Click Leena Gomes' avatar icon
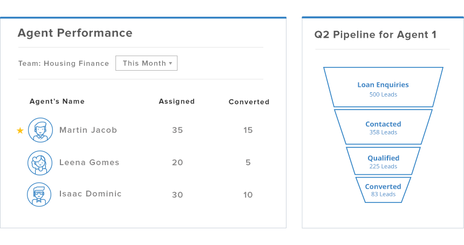Image resolution: width=464 pixels, height=245 pixels. [x=40, y=162]
